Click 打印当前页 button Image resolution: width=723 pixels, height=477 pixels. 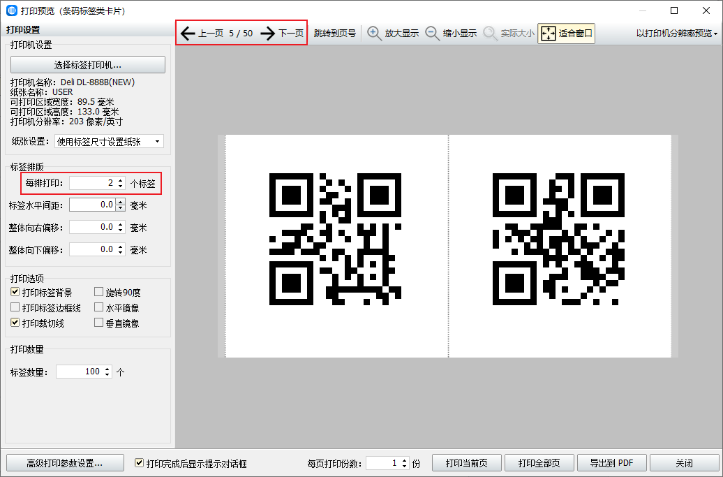point(467,463)
